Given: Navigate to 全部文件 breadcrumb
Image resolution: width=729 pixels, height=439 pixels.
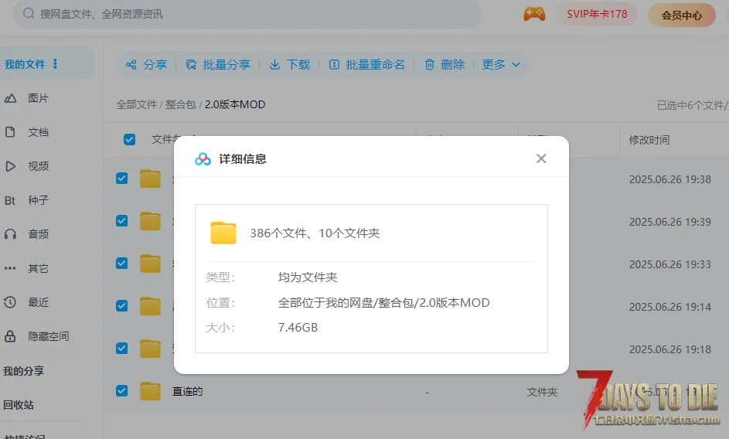Looking at the screenshot, I should pos(137,104).
